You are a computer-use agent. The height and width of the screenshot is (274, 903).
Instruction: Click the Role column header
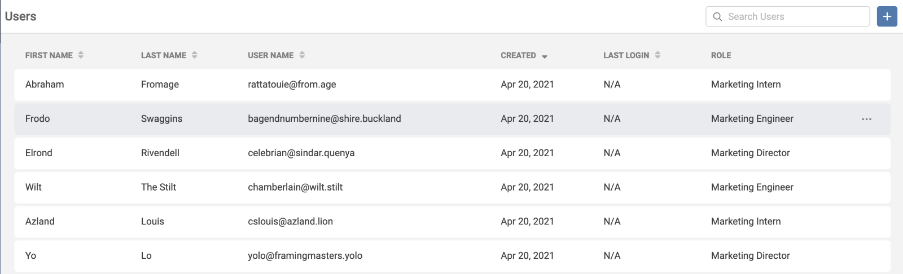(x=721, y=55)
